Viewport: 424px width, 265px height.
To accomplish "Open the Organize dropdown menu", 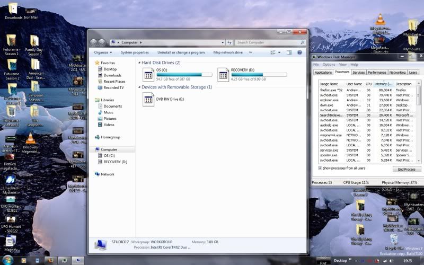I will click(x=103, y=52).
